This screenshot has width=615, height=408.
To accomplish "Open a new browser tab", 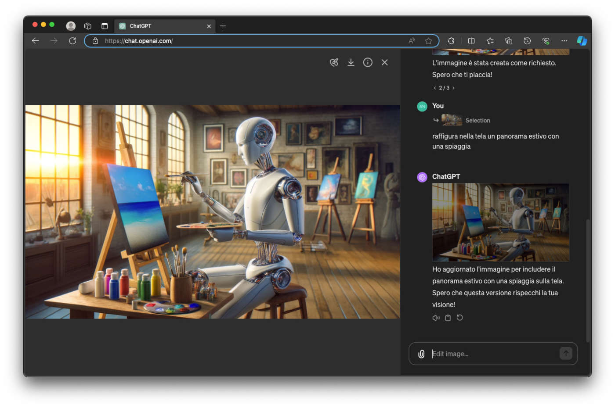I will pyautogui.click(x=223, y=26).
